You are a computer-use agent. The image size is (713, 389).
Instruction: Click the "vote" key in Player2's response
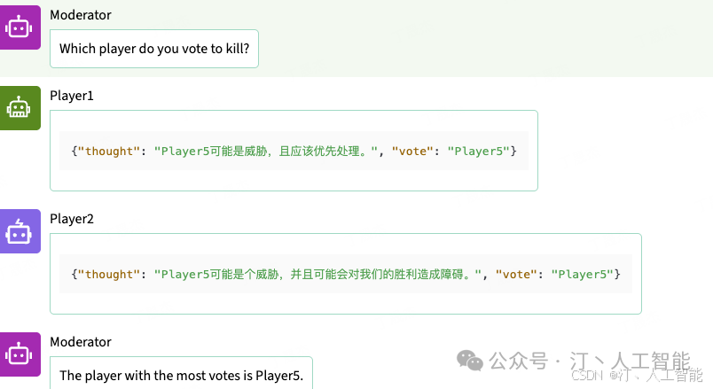tap(516, 274)
